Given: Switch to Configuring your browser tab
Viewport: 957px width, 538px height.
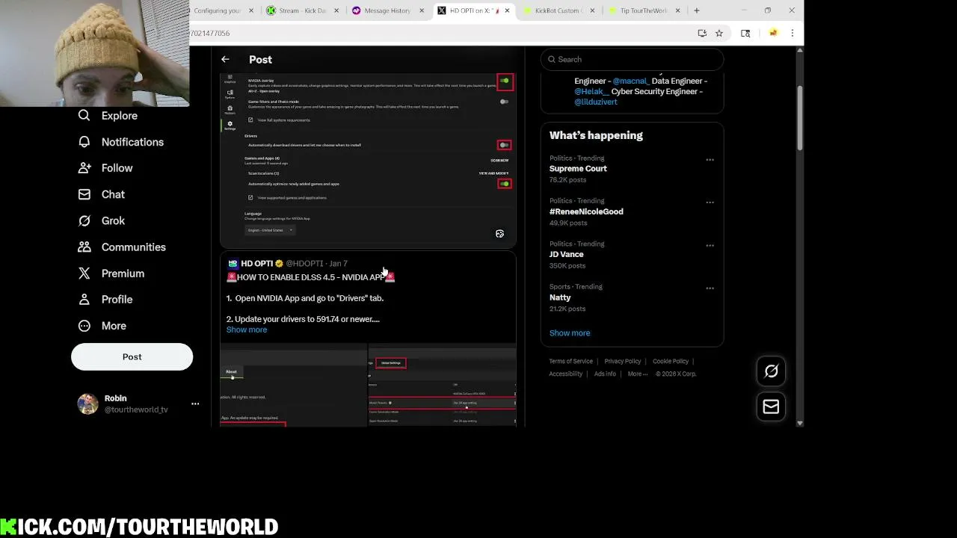Looking at the screenshot, I should 221,10.
